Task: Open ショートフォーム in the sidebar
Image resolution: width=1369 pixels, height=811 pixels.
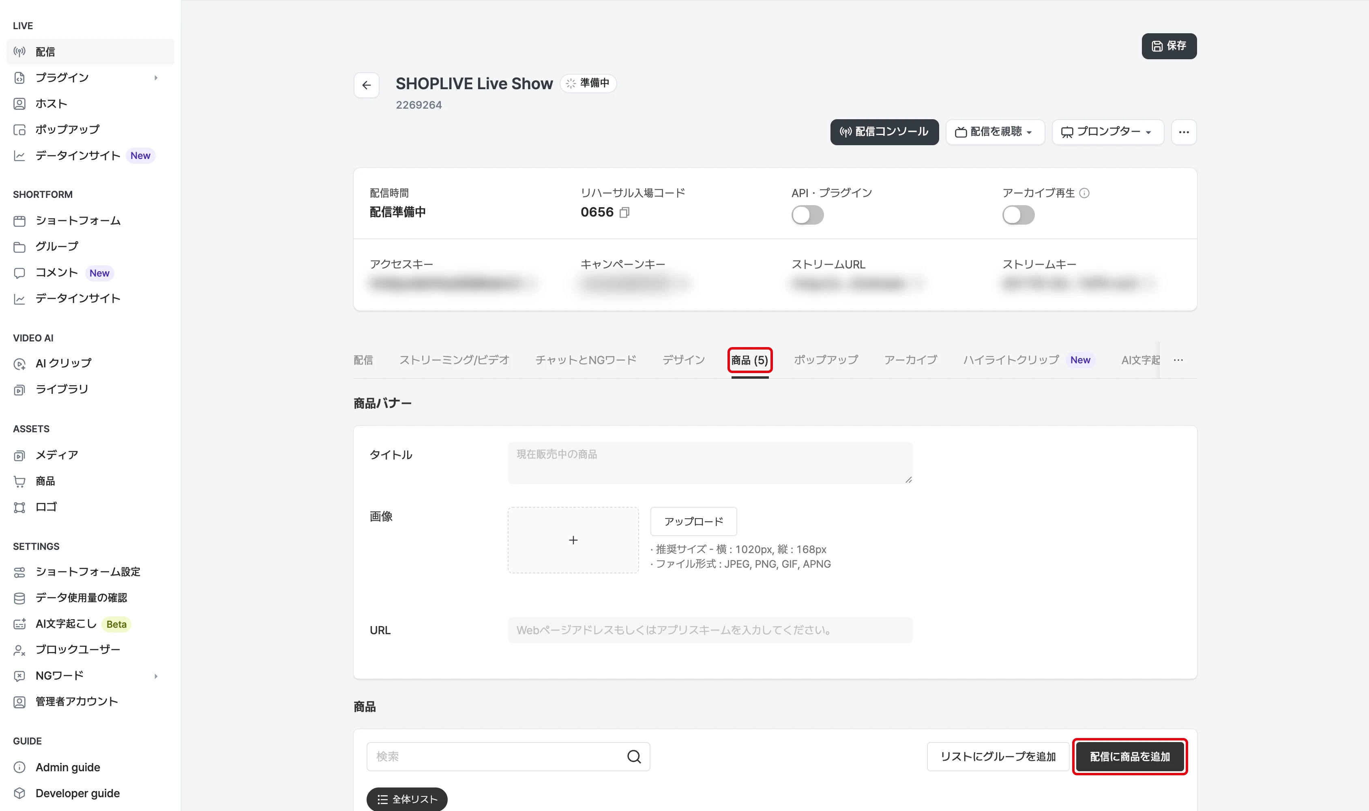Action: click(90, 221)
